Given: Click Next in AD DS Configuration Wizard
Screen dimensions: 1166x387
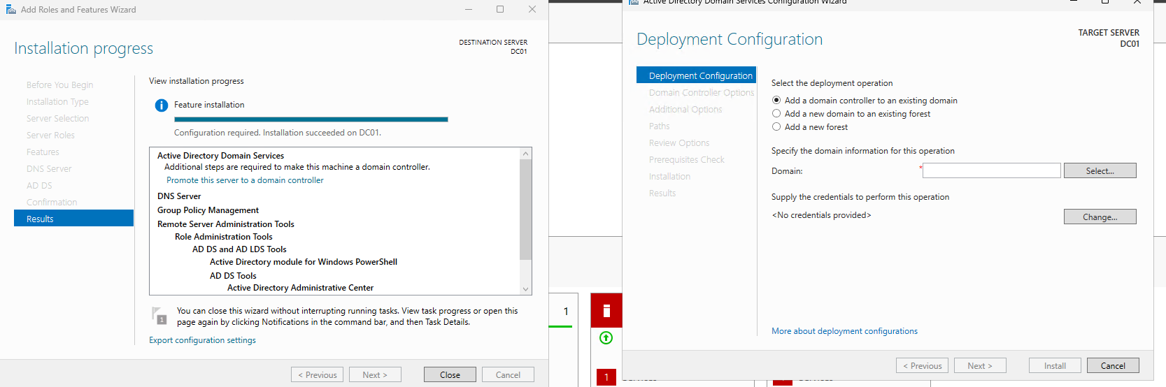Looking at the screenshot, I should 980,365.
